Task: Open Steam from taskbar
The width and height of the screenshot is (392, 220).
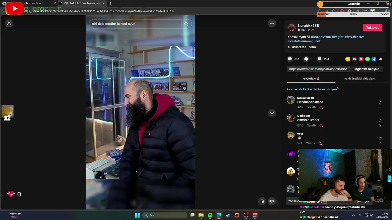Action: [x=228, y=215]
